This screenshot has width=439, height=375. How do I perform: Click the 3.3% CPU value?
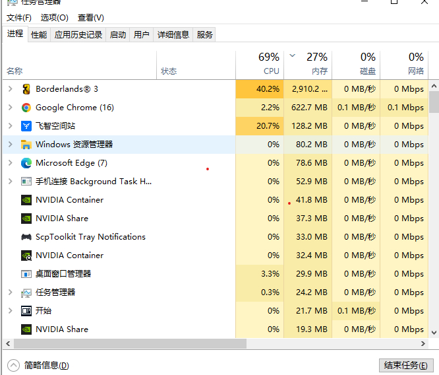270,274
